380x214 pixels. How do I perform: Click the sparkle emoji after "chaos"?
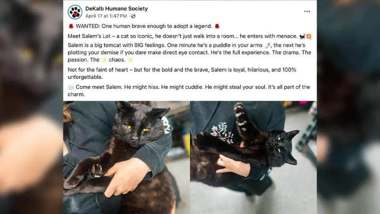pyautogui.click(x=130, y=60)
